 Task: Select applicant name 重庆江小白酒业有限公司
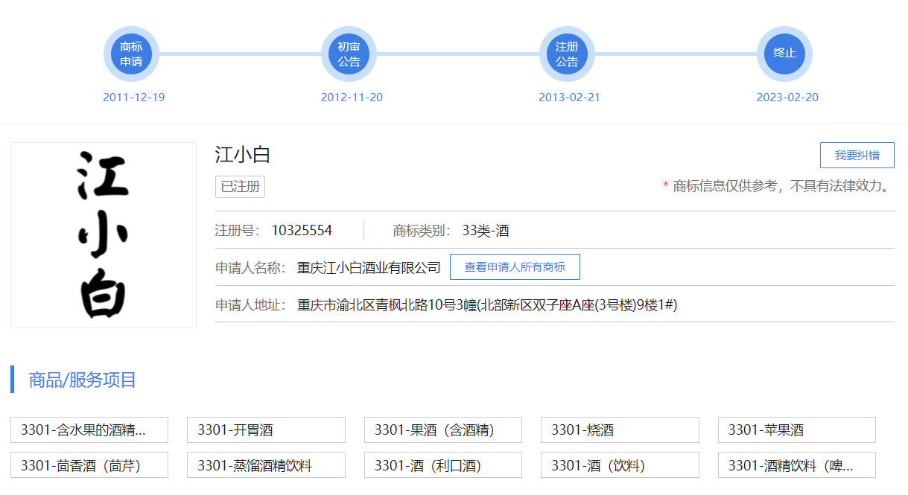pyautogui.click(x=369, y=268)
